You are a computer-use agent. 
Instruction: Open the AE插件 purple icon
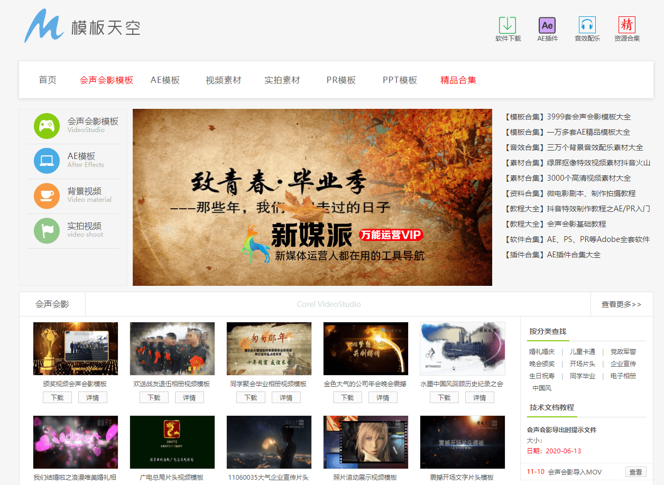pyautogui.click(x=547, y=25)
